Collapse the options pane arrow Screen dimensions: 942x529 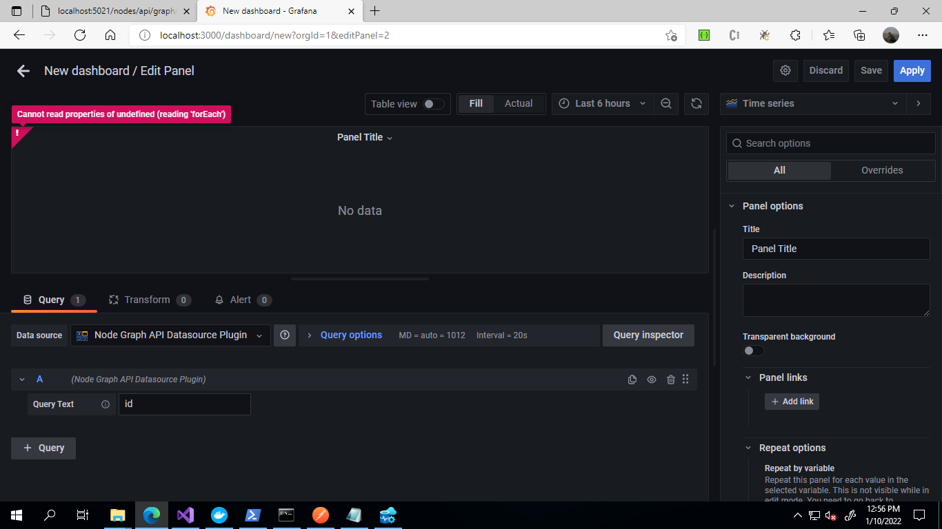point(919,103)
